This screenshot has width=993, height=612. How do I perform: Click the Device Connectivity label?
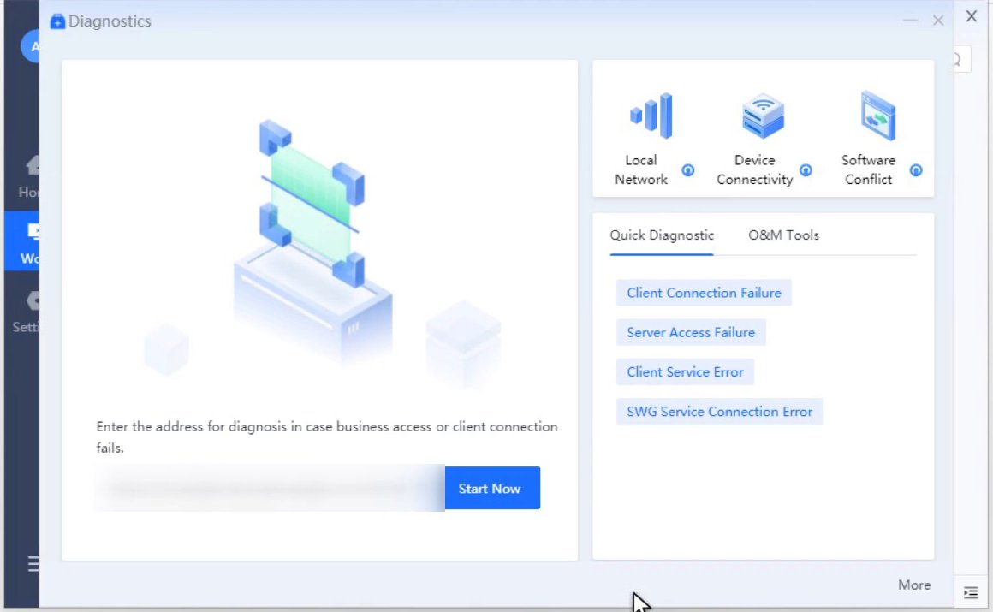click(x=754, y=169)
